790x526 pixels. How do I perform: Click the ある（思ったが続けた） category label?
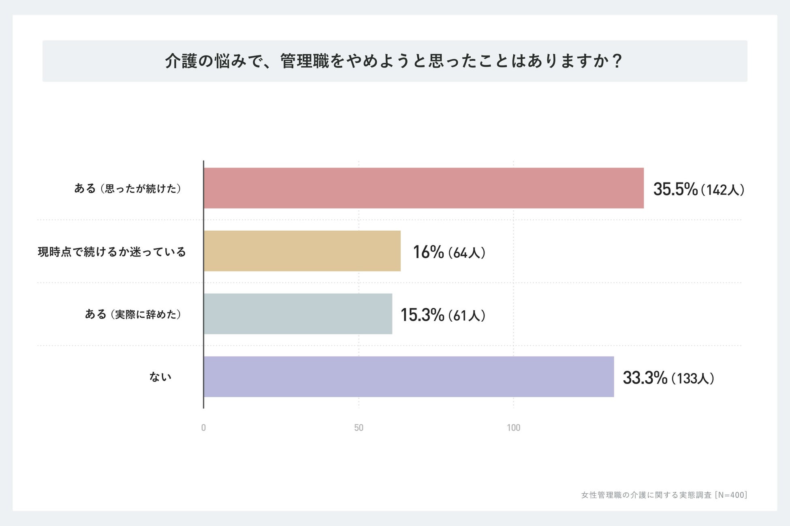click(x=128, y=189)
